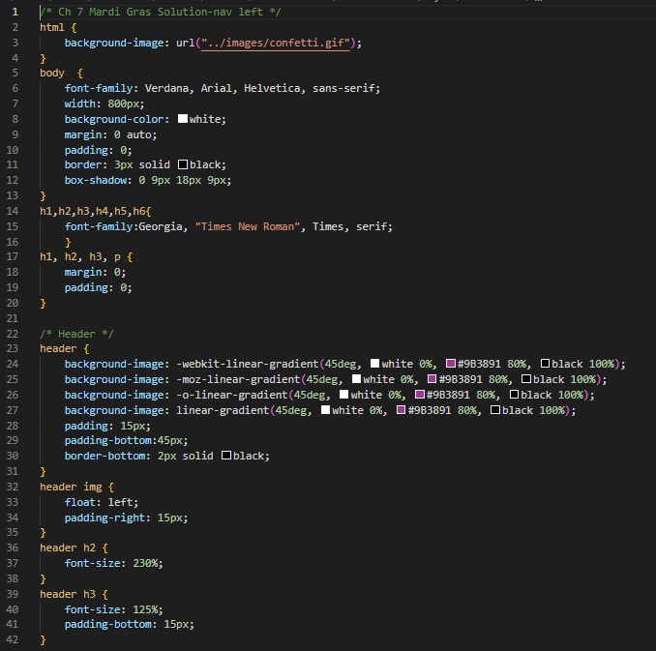The height and width of the screenshot is (651, 656).
Task: Click the '125%' font-size value
Action: pyautogui.click(x=145, y=609)
